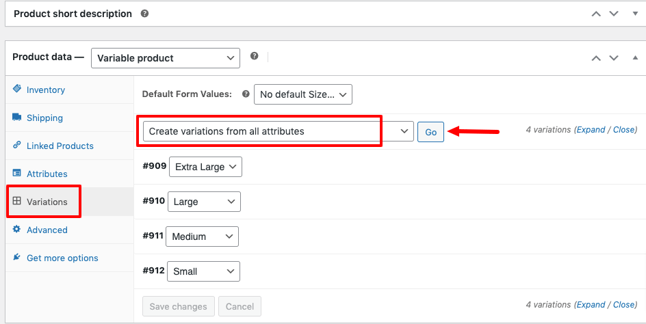Click the Advanced gear icon
646x324 pixels.
(x=16, y=229)
